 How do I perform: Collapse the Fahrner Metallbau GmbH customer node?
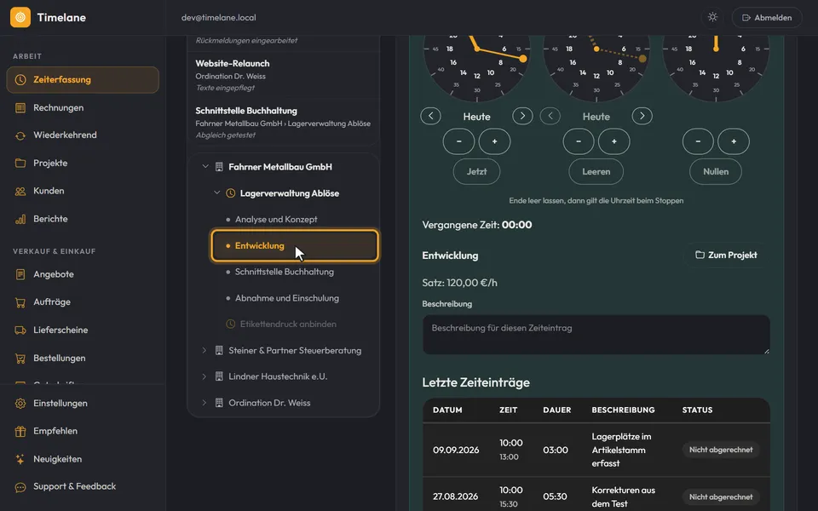pos(205,167)
